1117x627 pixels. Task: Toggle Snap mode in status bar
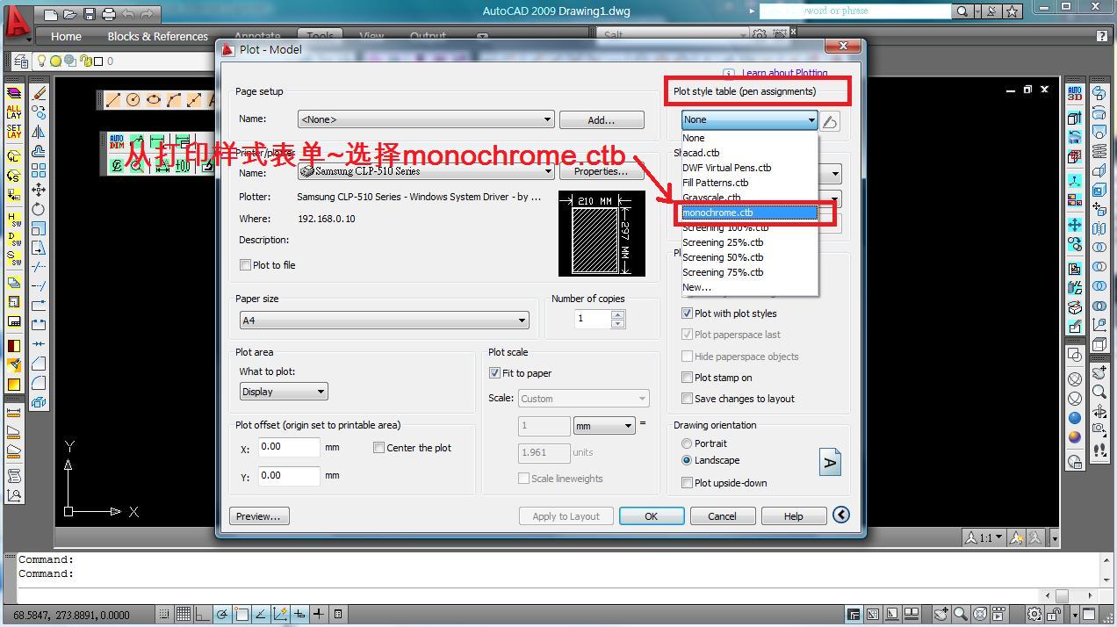coord(164,614)
